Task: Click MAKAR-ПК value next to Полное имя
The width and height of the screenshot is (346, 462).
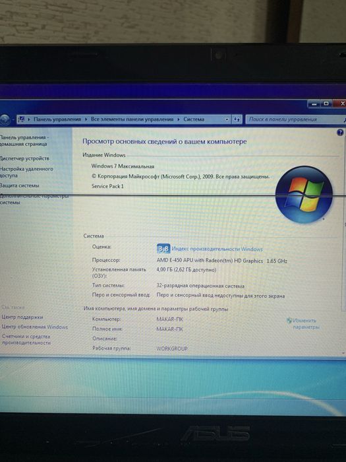Action: coord(170,329)
